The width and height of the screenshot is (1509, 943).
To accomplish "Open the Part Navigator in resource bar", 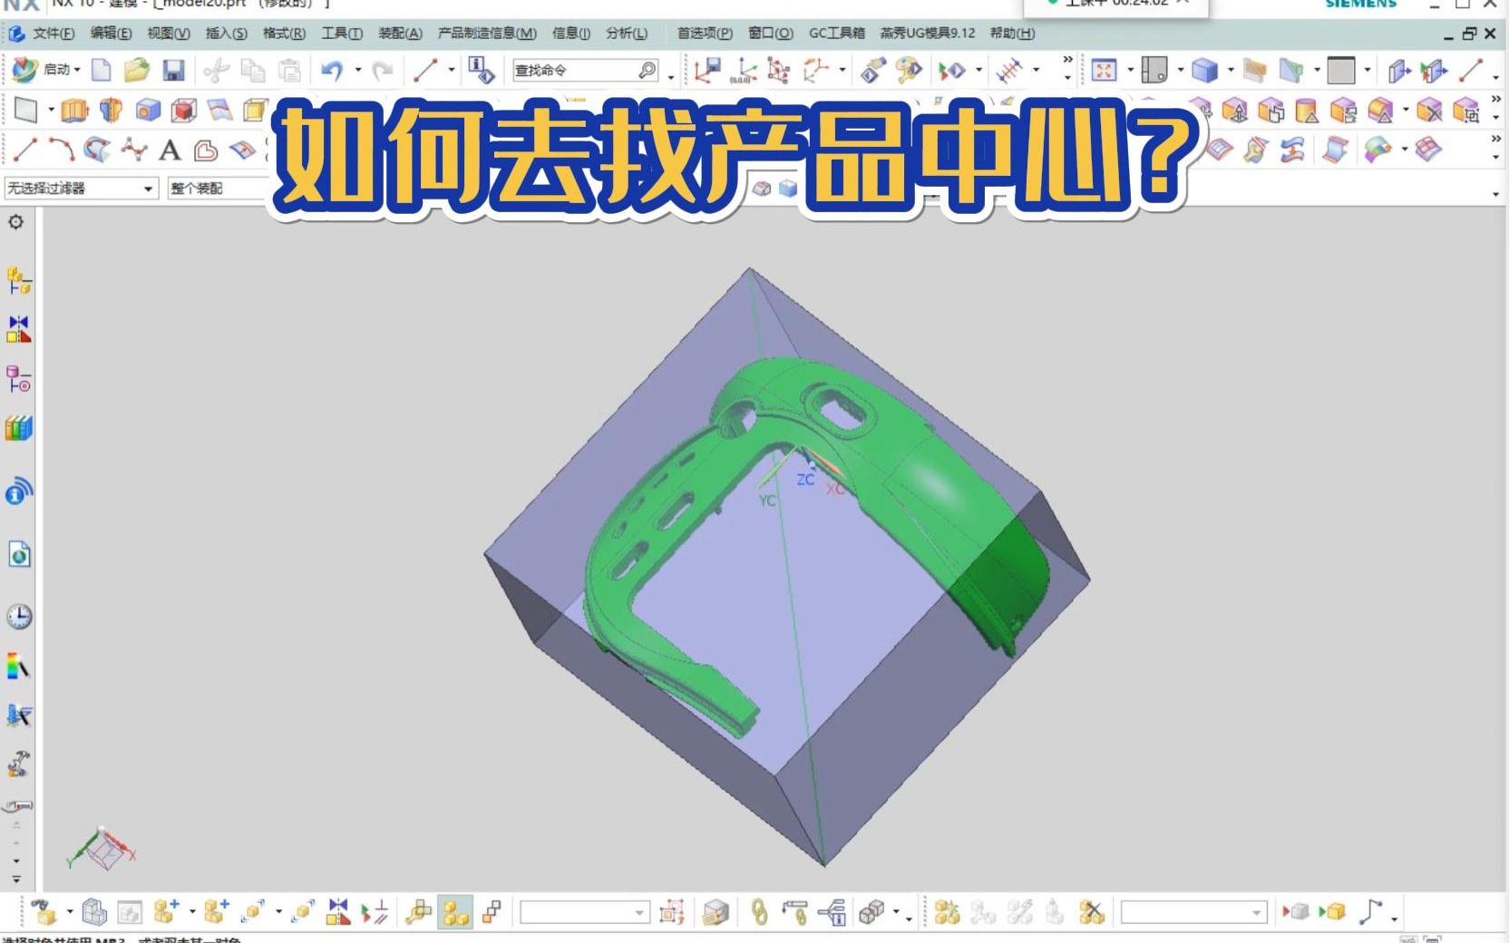I will tap(18, 379).
